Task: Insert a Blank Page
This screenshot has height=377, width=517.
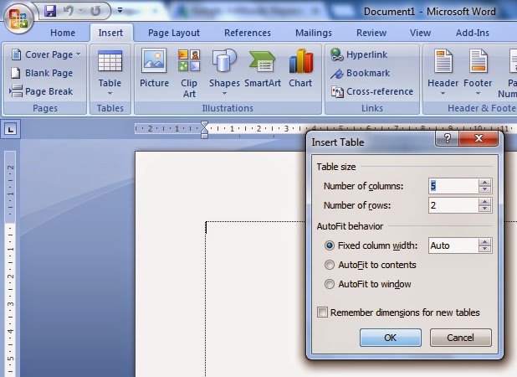Action: click(x=42, y=73)
